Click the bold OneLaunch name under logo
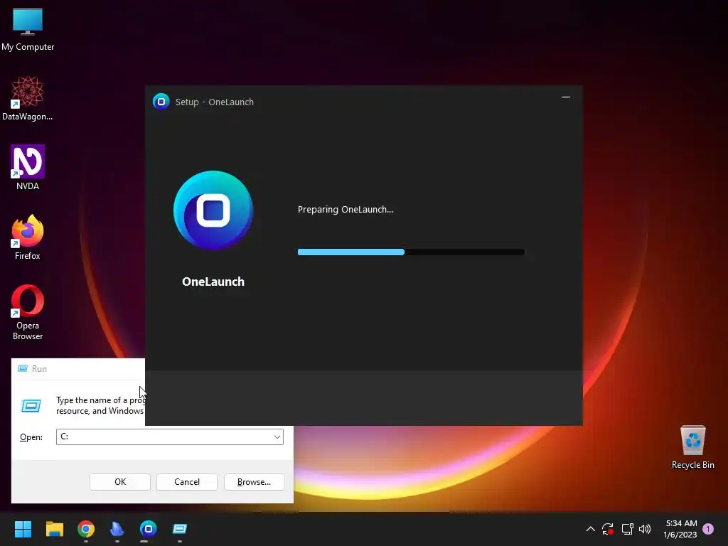The width and height of the screenshot is (728, 546). click(x=213, y=282)
